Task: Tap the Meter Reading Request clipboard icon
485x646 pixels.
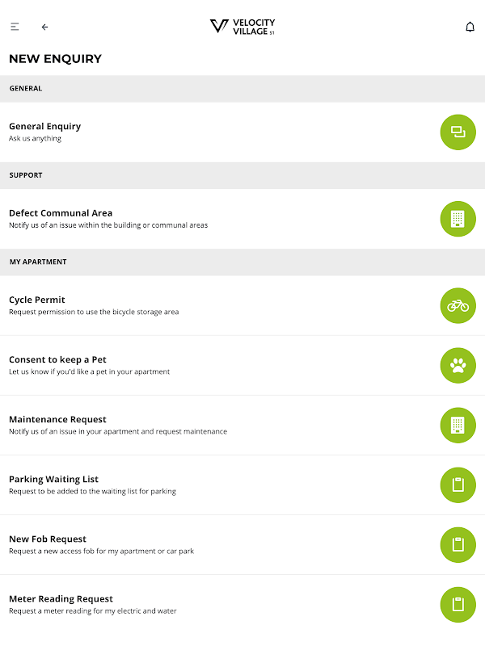Action: click(x=458, y=604)
